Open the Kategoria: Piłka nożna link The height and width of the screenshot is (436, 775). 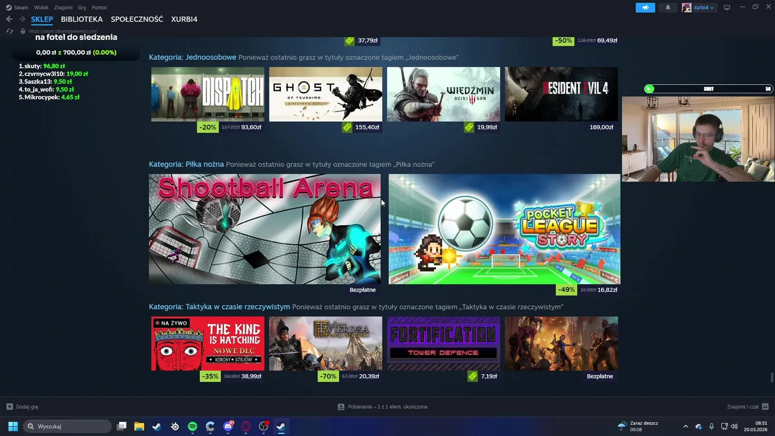tap(186, 164)
